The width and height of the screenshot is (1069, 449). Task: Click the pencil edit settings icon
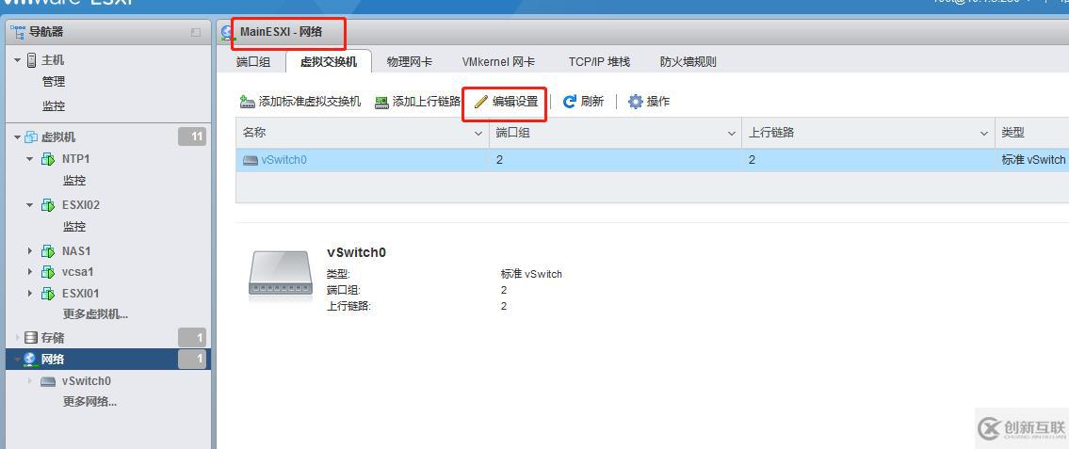[481, 102]
